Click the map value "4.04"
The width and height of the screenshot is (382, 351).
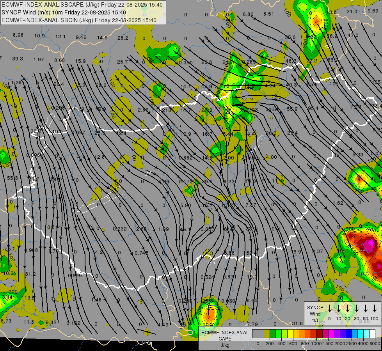270,86
